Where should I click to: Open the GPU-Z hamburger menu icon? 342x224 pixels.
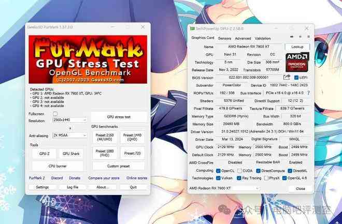tap(308, 37)
